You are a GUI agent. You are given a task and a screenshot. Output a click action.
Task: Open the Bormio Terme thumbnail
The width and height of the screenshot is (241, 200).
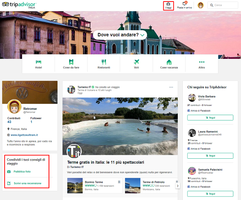75,185
